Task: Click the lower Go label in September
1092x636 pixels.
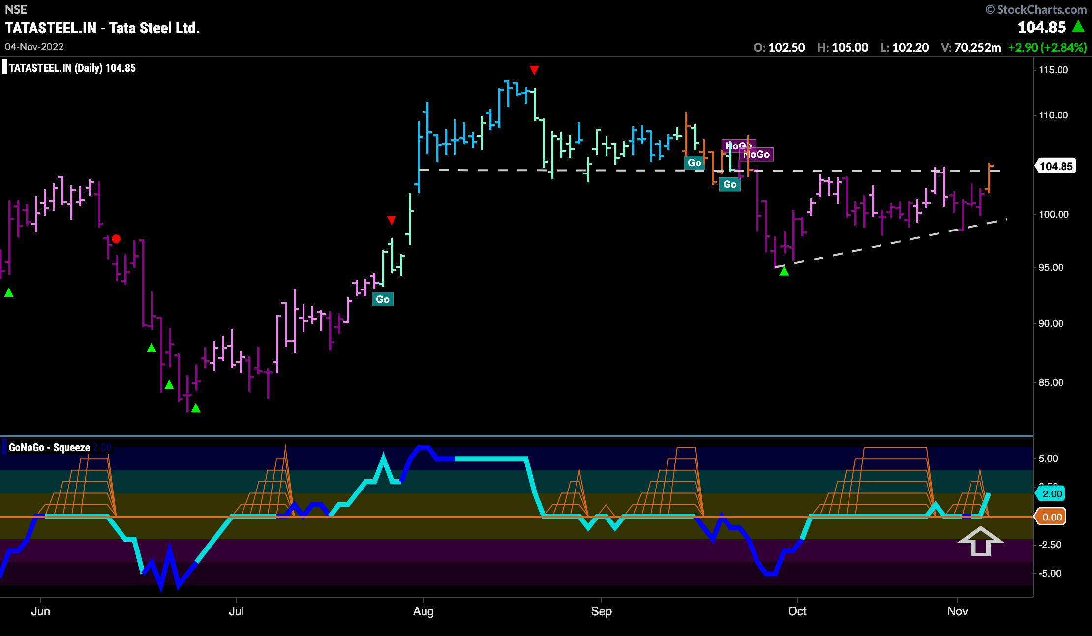Action: tap(730, 184)
